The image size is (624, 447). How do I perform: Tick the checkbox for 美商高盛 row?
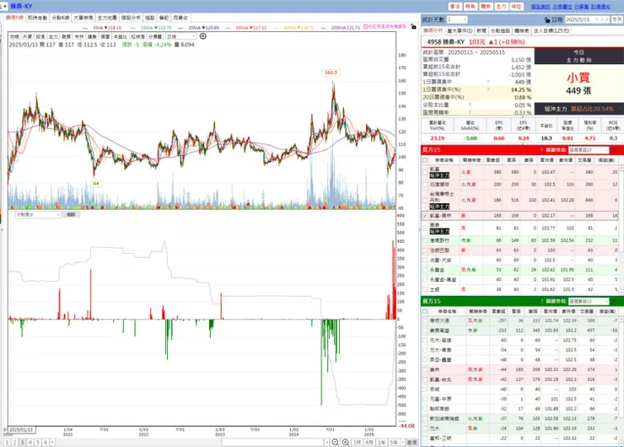click(x=425, y=331)
